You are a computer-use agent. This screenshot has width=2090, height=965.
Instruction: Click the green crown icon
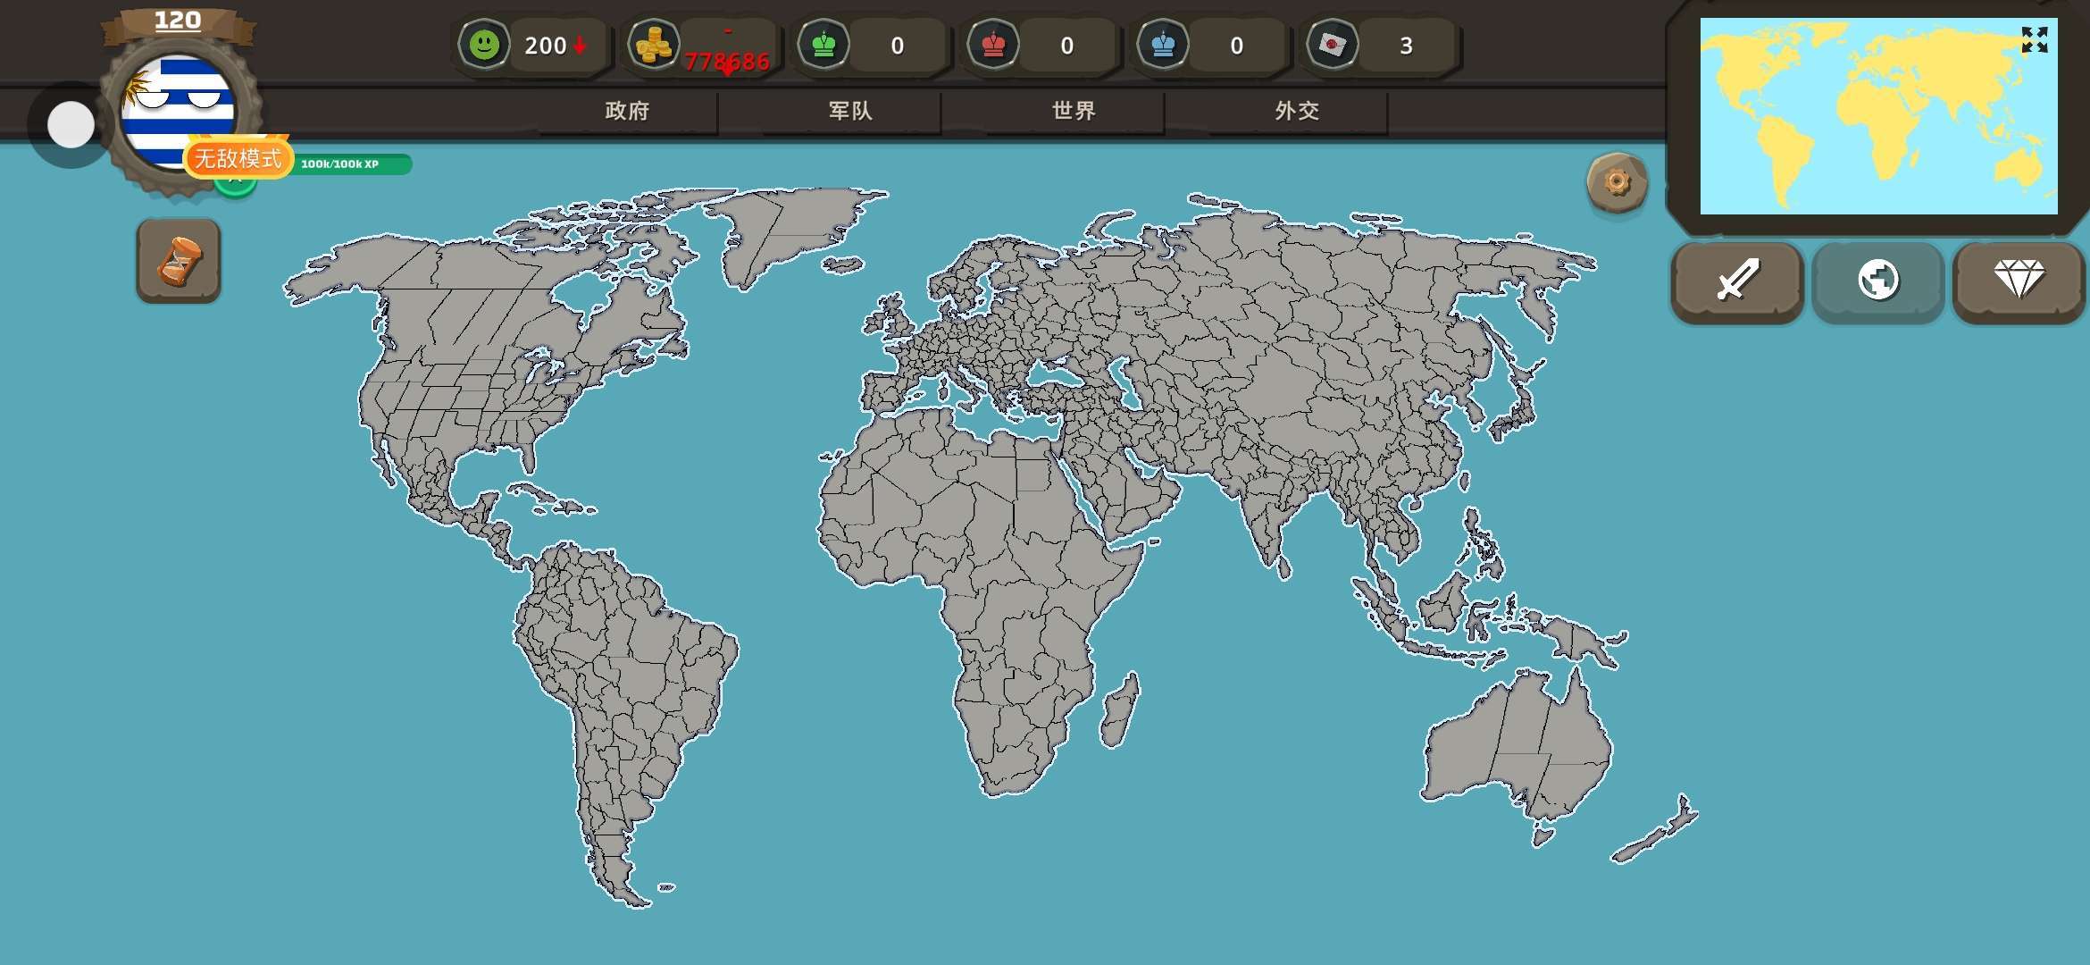(823, 45)
